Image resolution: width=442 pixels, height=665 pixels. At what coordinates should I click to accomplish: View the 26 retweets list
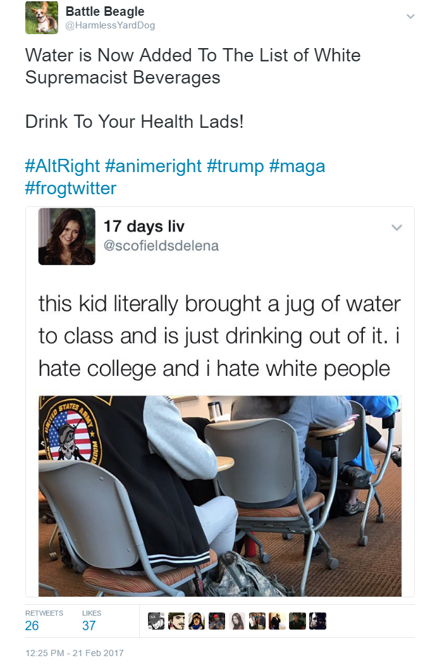pos(32,625)
